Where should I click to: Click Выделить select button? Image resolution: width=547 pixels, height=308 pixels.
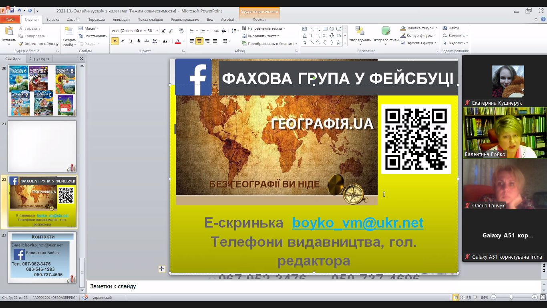click(x=456, y=43)
